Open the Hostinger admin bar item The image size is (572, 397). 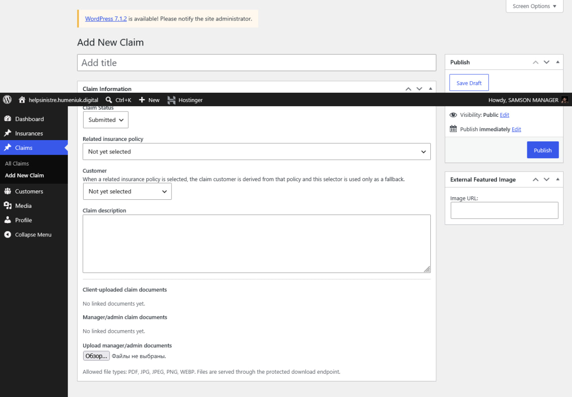pyautogui.click(x=185, y=100)
